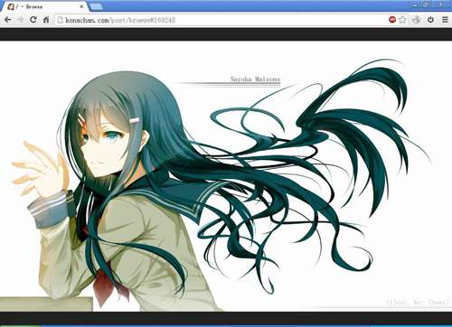452x327 pixels.
Task: Click the page info icon beside URL
Action: point(60,20)
